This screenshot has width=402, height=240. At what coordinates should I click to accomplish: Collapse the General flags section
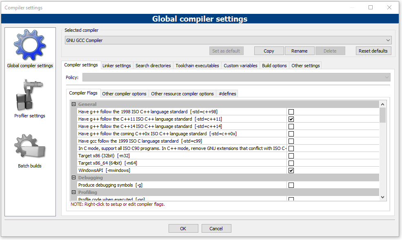click(x=74, y=104)
